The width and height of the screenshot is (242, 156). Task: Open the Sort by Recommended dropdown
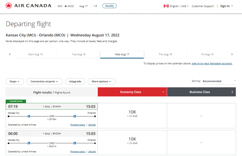(x=219, y=81)
